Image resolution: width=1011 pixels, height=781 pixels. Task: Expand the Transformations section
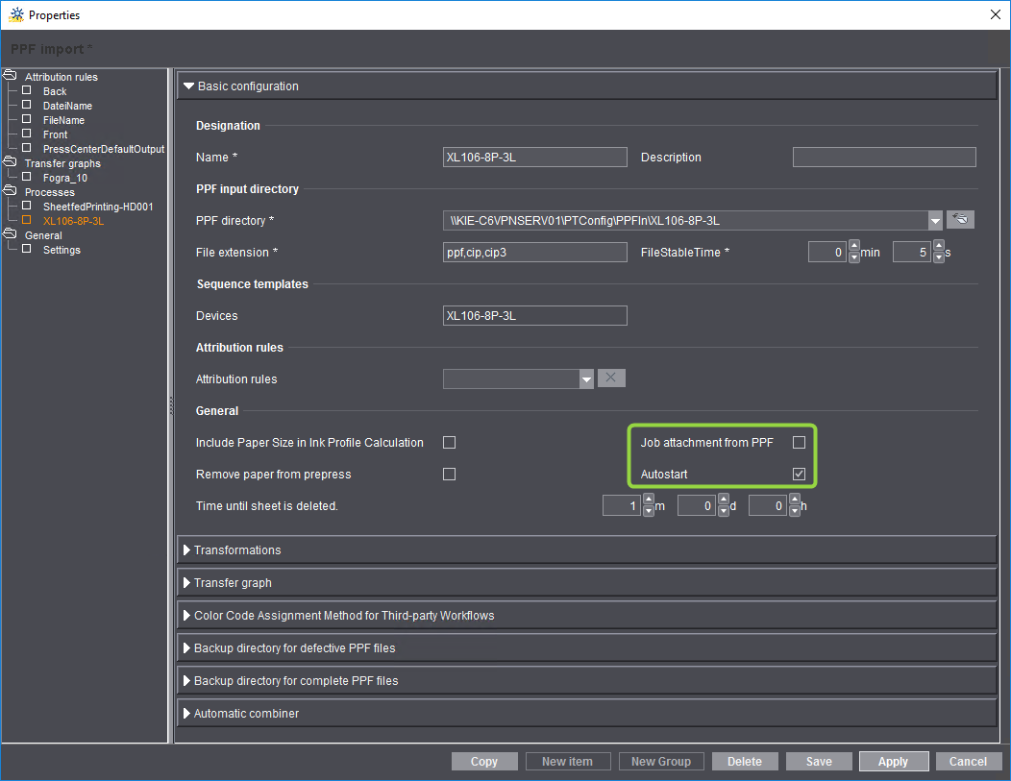(188, 550)
